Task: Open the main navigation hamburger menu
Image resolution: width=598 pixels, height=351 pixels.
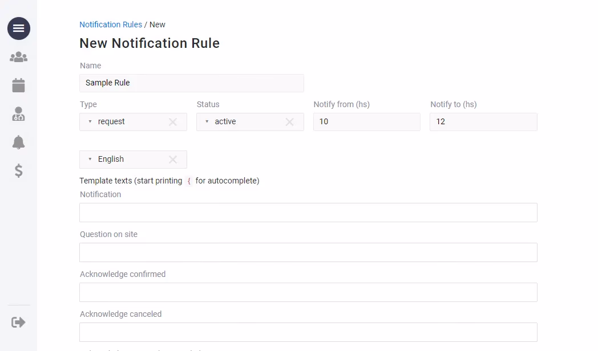Action: pyautogui.click(x=18, y=28)
